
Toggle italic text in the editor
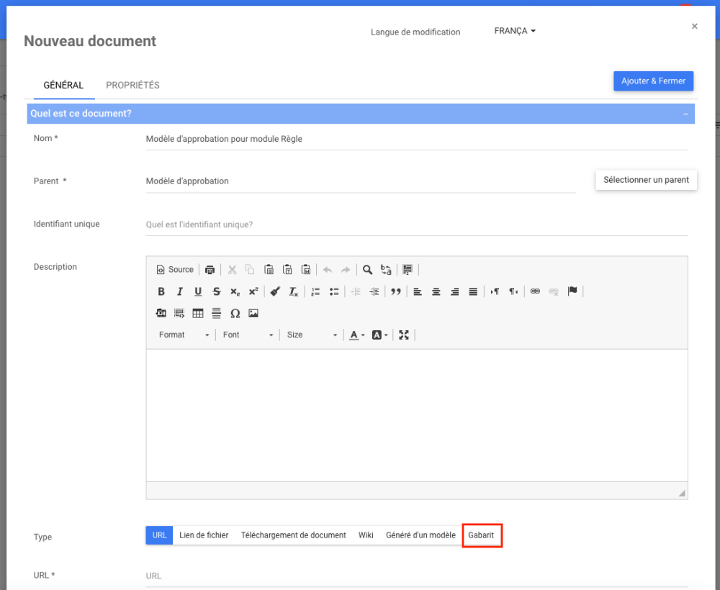coord(179,291)
